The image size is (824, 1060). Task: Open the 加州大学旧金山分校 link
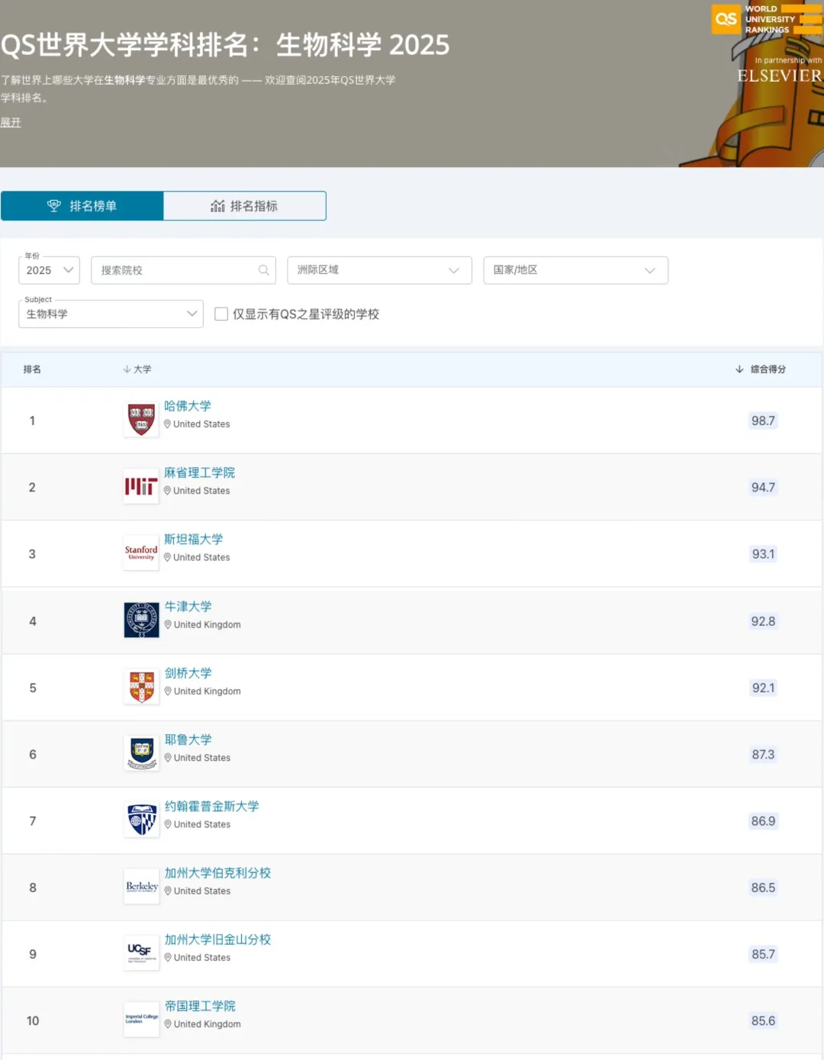tap(218, 939)
